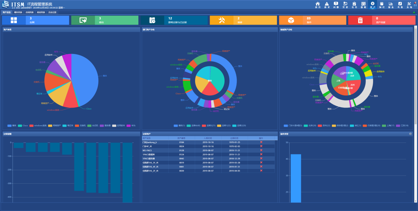Toggle the 江苏(18) legend in region chart
The width and height of the screenshot is (418, 211).
402,125
